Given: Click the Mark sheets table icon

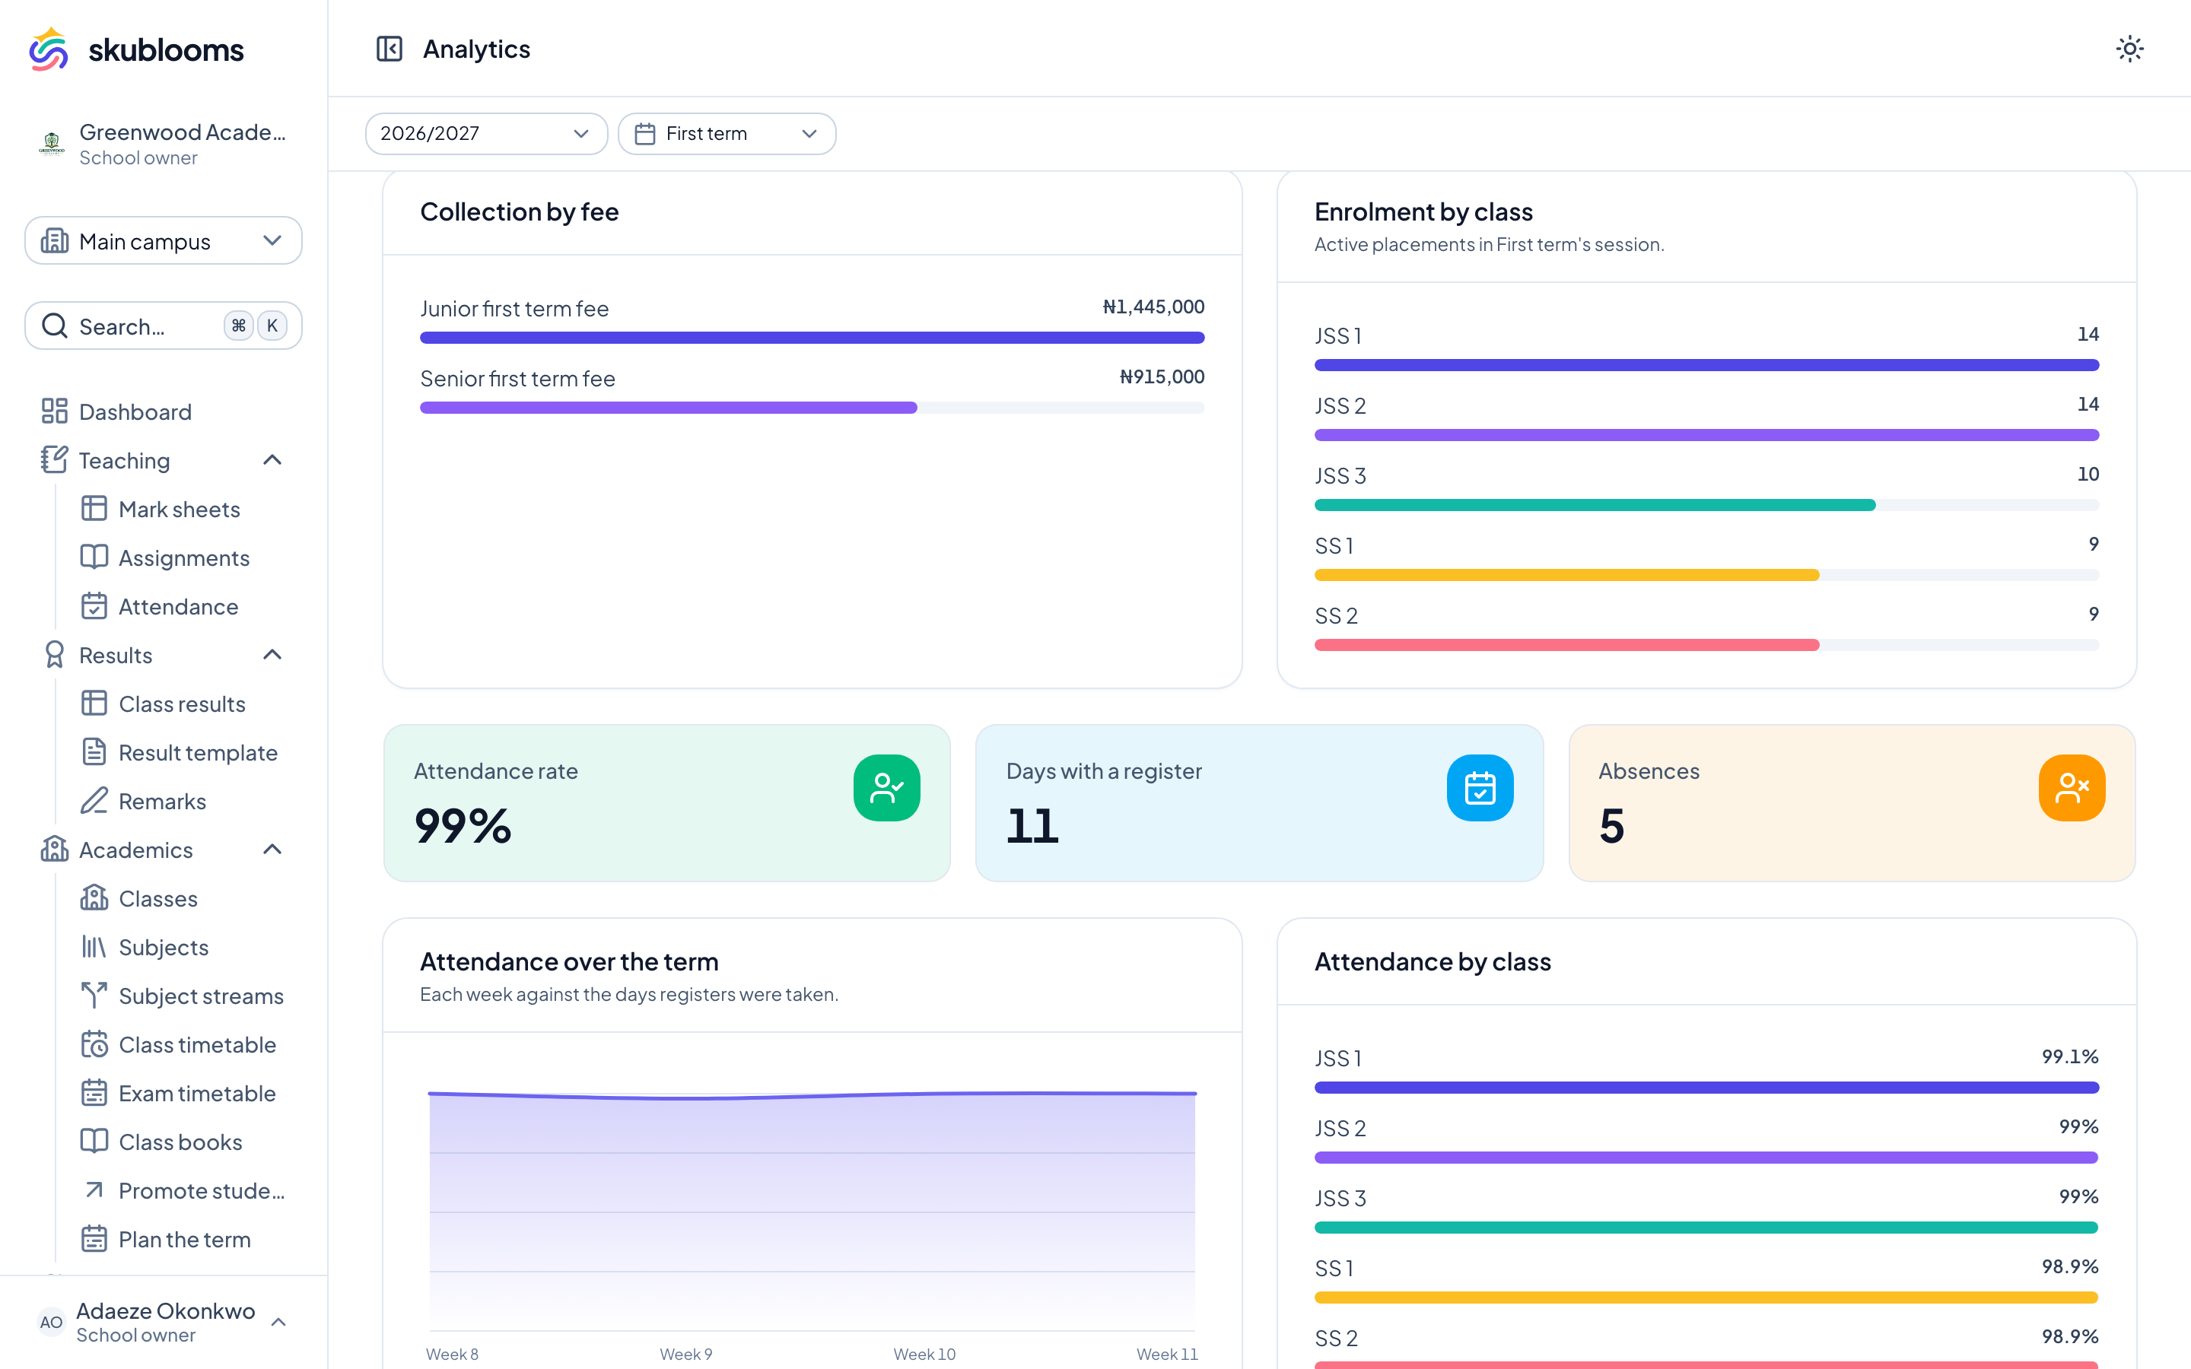Looking at the screenshot, I should pos(94,509).
